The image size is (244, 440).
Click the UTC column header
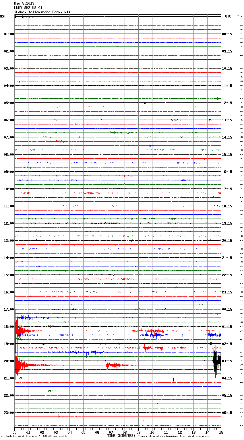point(228,16)
